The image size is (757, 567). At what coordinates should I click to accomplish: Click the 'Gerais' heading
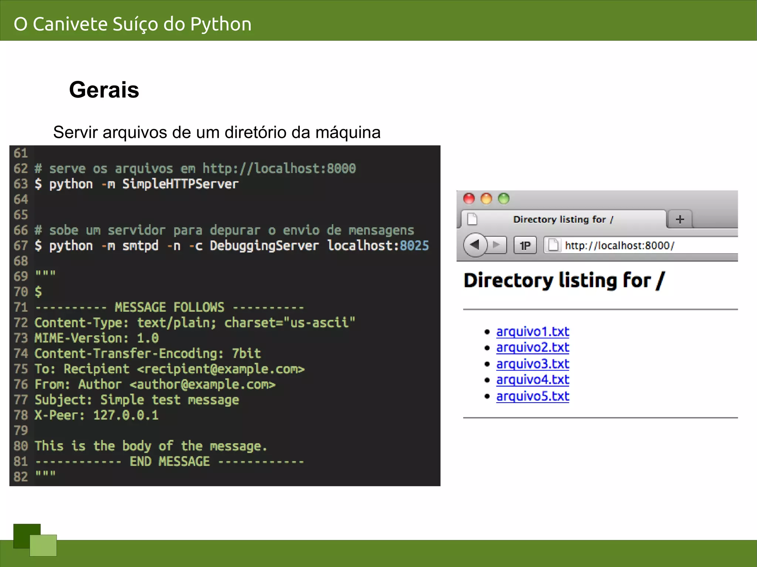pos(104,90)
